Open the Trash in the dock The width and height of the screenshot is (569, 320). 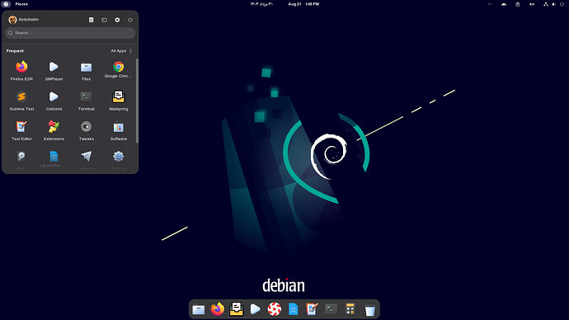[x=369, y=310]
